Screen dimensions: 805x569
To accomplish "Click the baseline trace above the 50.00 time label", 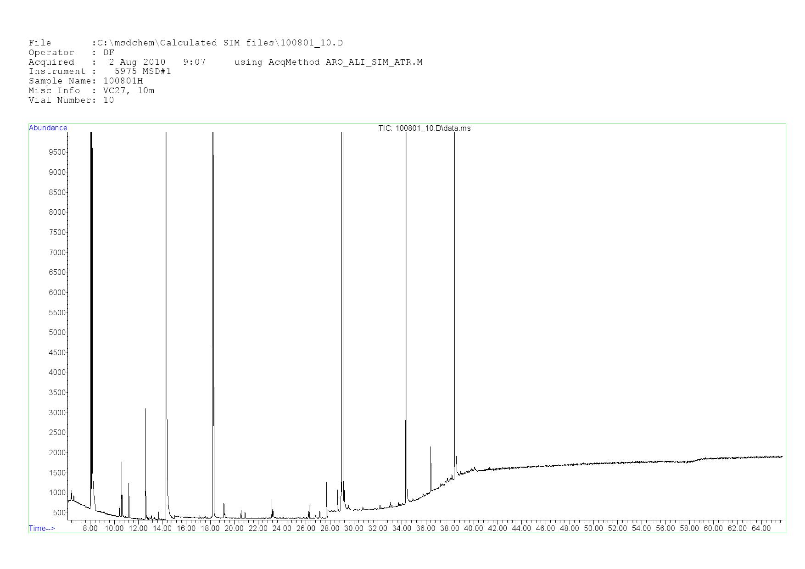I will [593, 463].
